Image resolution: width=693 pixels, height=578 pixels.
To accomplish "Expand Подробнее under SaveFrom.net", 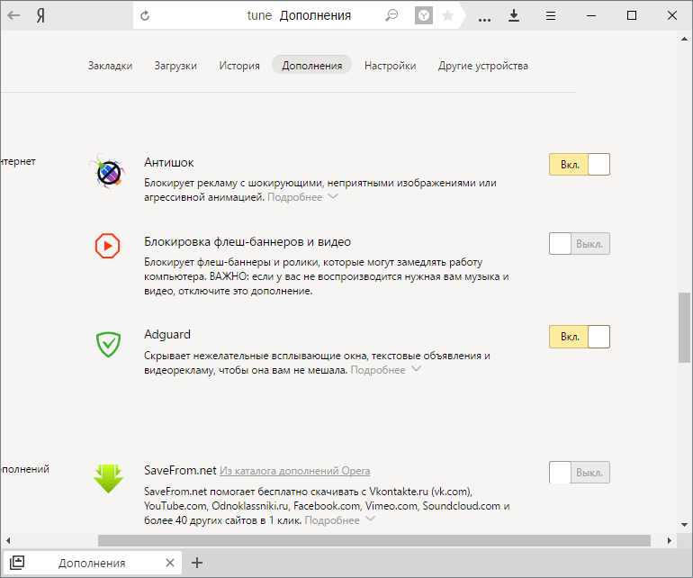I will (x=340, y=520).
